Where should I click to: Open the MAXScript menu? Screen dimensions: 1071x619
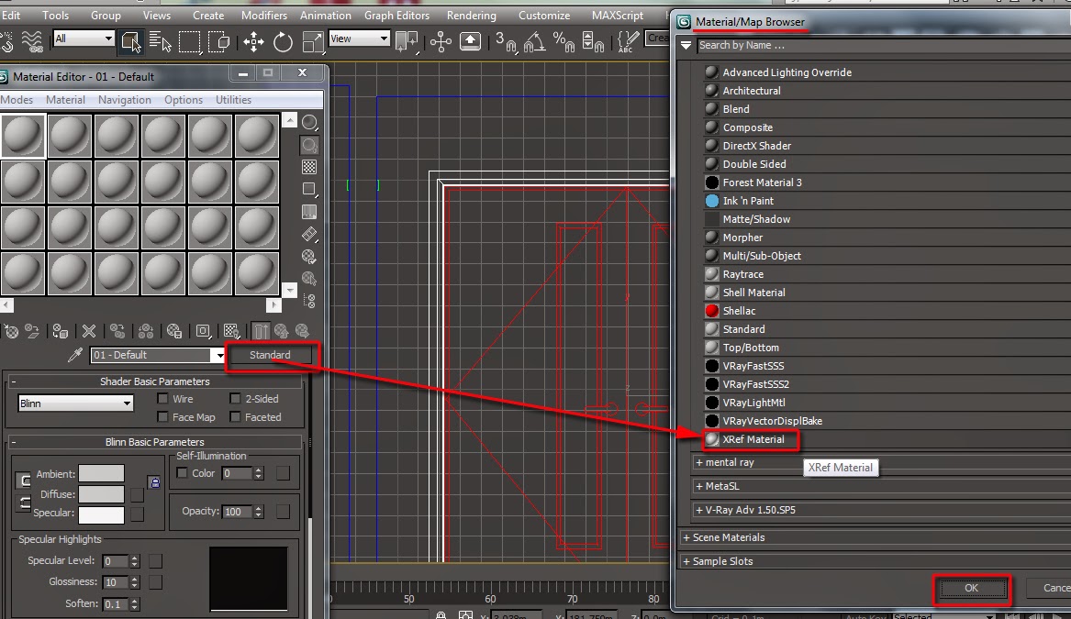coord(618,15)
